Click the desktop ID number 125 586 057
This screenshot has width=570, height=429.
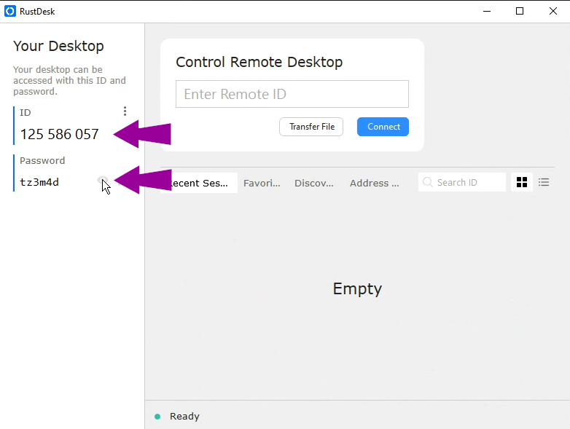click(x=59, y=134)
